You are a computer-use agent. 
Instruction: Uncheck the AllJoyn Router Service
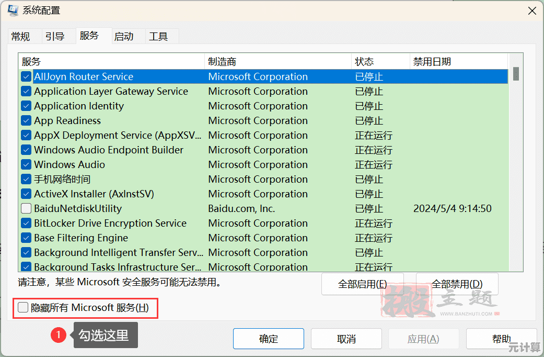(x=26, y=76)
